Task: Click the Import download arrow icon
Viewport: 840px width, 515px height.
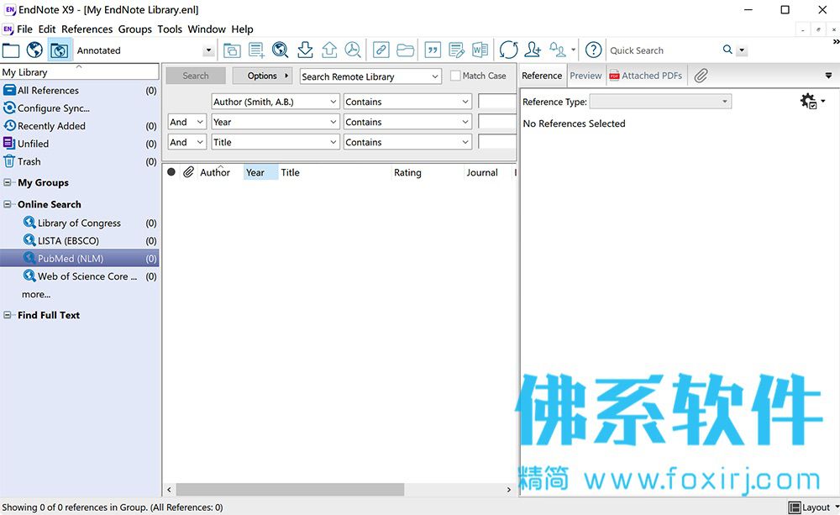Action: pyautogui.click(x=306, y=50)
